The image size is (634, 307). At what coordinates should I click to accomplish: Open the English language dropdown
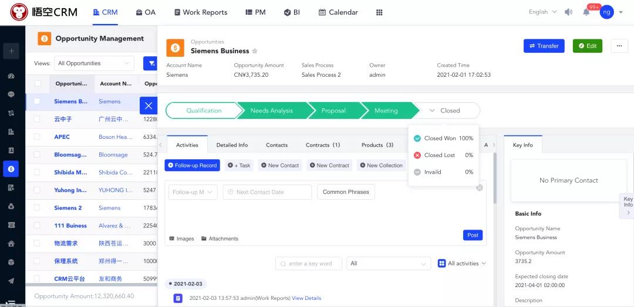542,12
